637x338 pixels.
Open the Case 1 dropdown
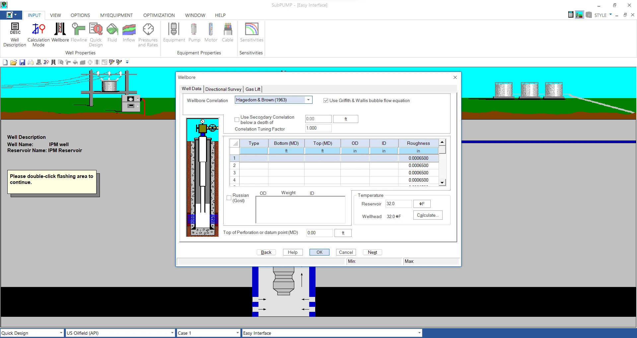(x=238, y=333)
